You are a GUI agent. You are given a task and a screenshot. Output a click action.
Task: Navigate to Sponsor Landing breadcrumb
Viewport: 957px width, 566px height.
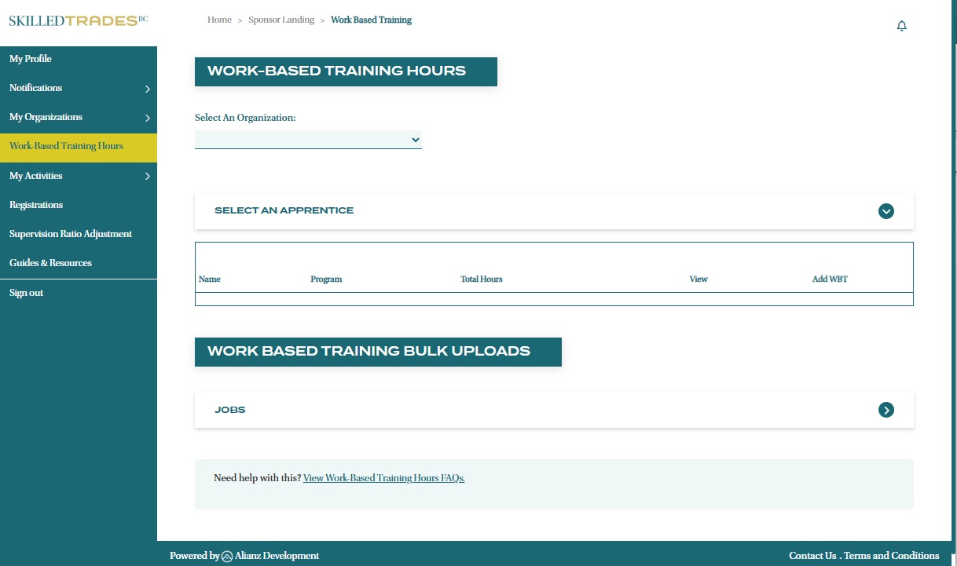[x=280, y=20]
